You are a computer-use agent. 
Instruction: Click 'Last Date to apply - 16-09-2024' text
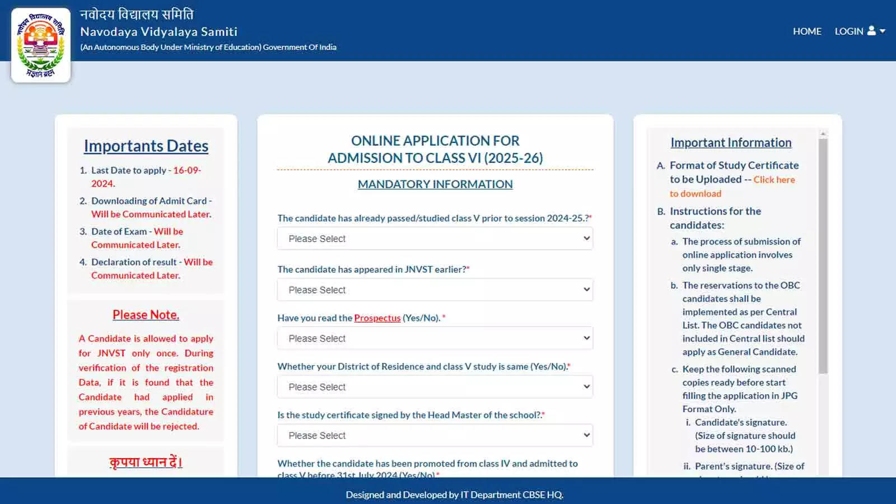pos(147,176)
